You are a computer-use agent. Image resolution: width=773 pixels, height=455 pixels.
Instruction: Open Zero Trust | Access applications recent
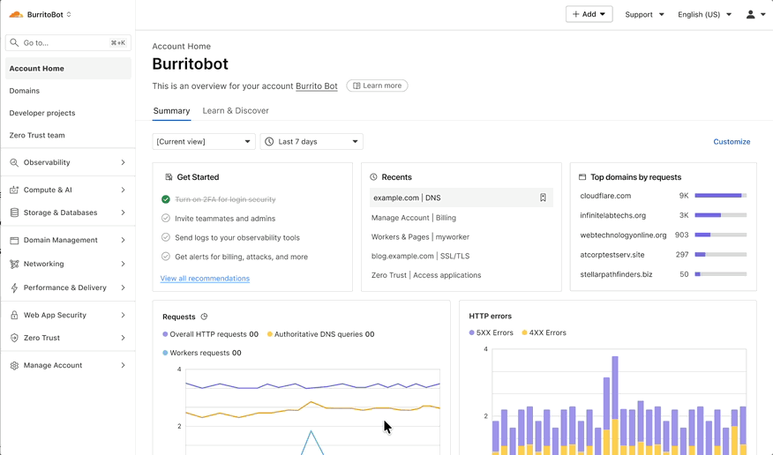426,275
